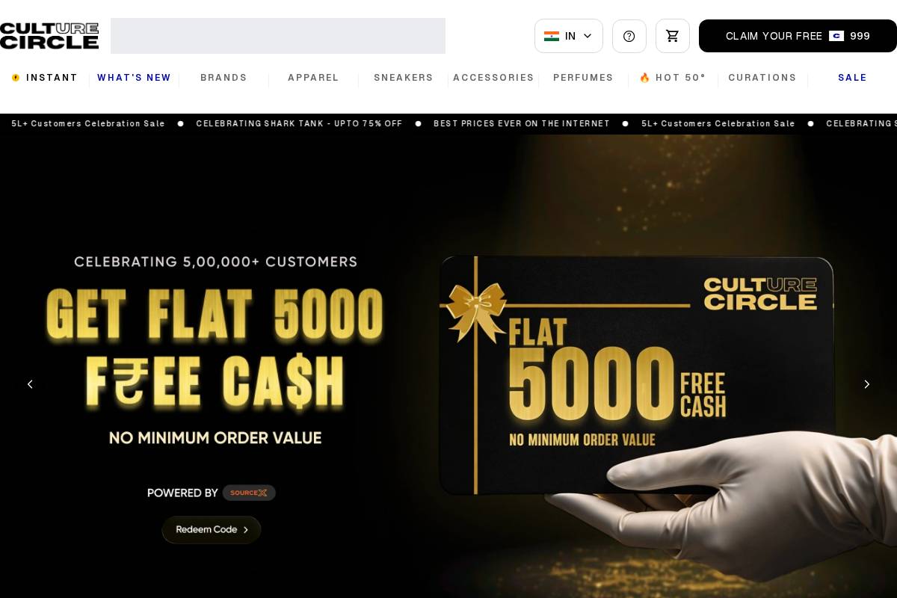Open the APPAREL menu

[x=313, y=78]
